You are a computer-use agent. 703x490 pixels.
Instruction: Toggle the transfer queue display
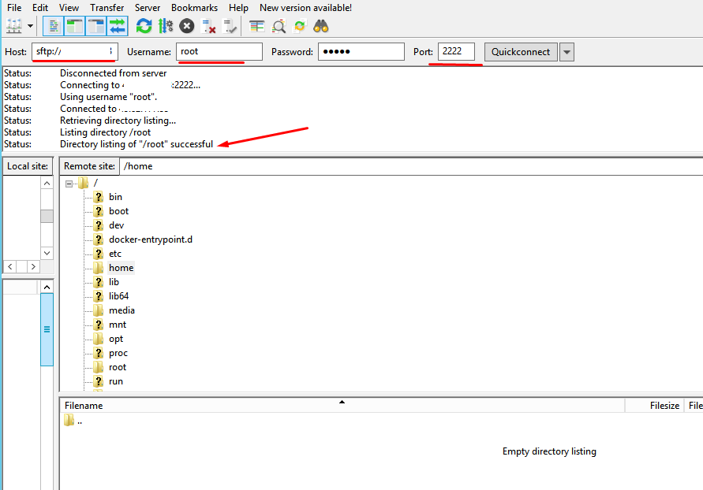[x=117, y=26]
